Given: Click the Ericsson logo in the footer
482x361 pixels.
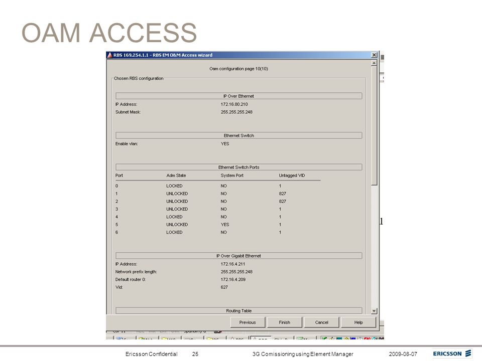Looking at the screenshot, I should [452, 353].
